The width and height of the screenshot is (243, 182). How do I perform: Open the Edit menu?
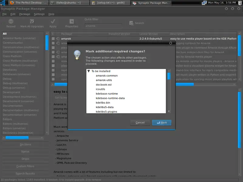pos(13,14)
